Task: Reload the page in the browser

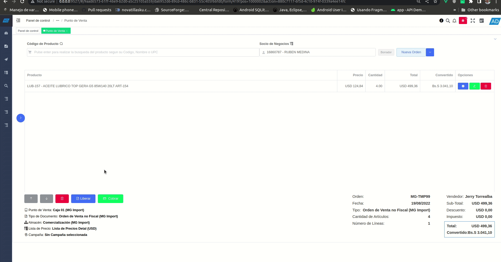Action: [22, 2]
